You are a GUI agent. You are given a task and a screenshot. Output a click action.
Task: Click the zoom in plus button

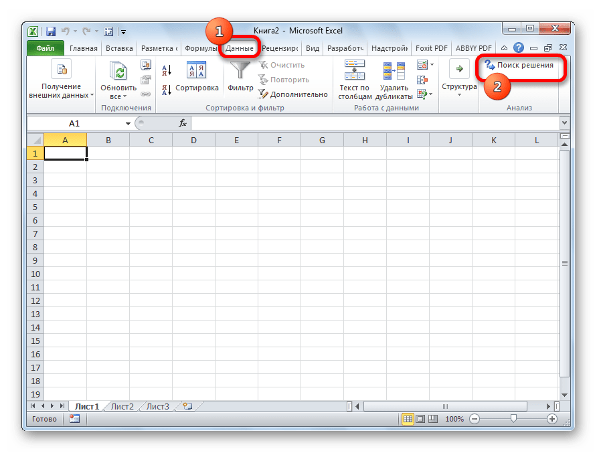pyautogui.click(x=551, y=419)
